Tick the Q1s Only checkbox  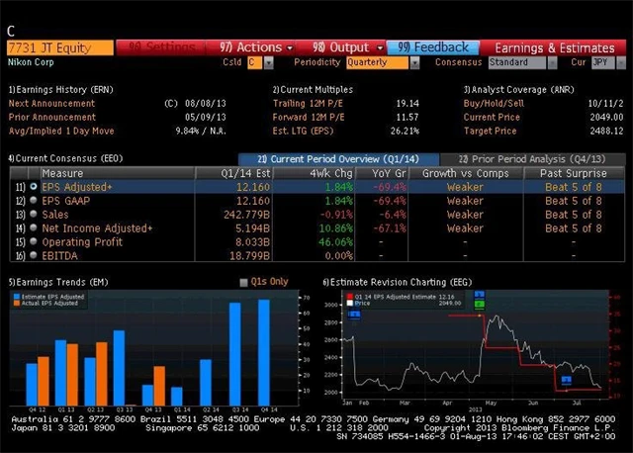(243, 282)
